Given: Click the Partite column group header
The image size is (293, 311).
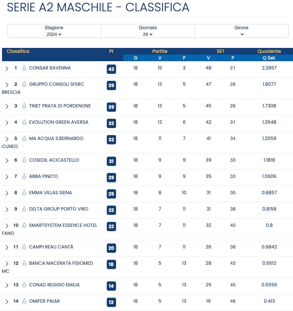Looking at the screenshot, I should pyautogui.click(x=160, y=51).
